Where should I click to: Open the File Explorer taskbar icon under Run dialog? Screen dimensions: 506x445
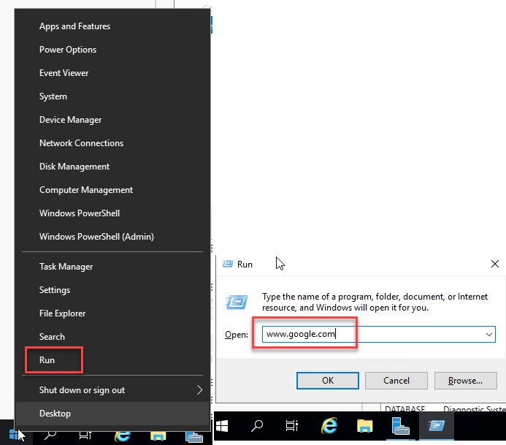[363, 426]
